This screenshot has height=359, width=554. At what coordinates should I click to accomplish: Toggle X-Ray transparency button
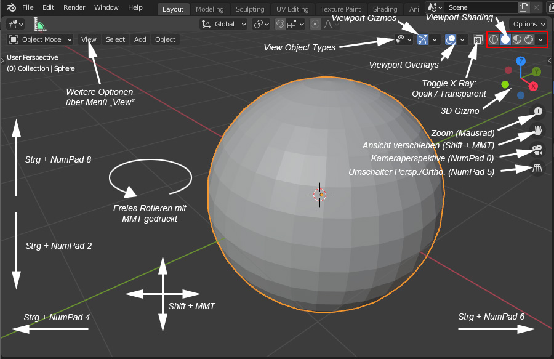click(x=478, y=39)
